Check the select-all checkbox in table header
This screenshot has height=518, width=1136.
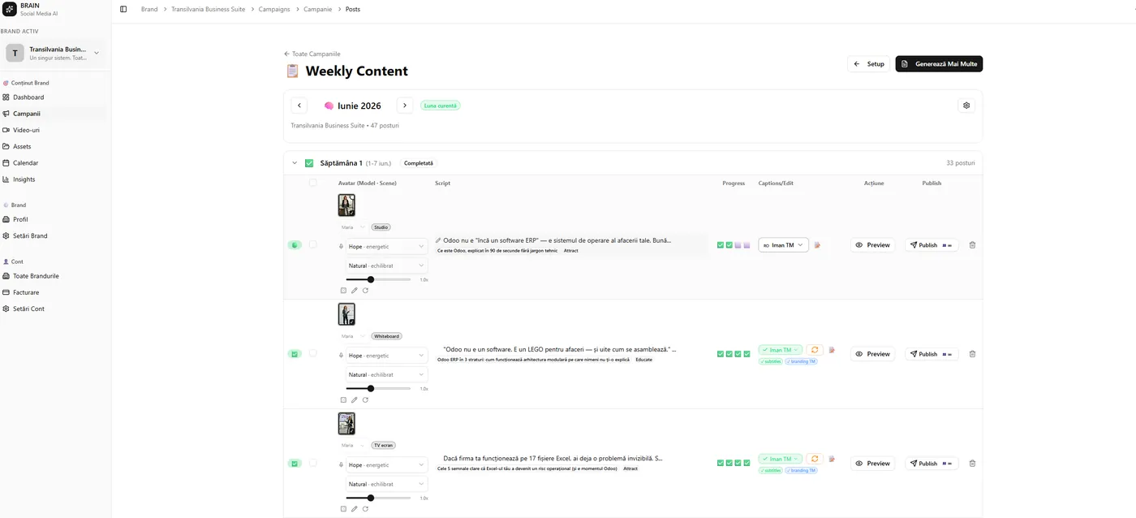click(x=313, y=183)
